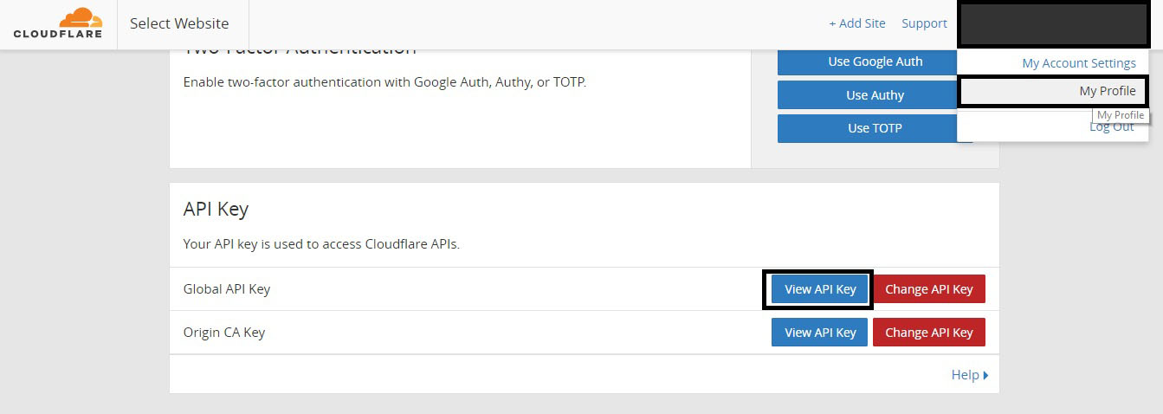1163x414 pixels.
Task: Click the Use TOTP button
Action: tap(875, 128)
